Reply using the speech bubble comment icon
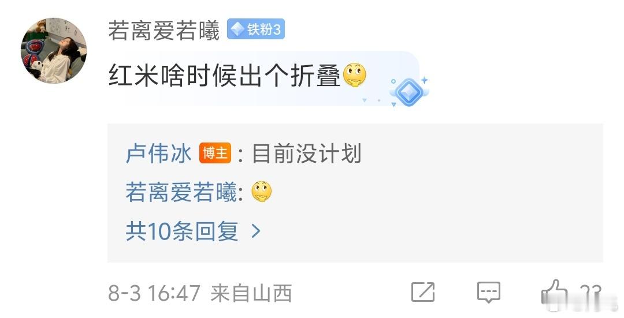This screenshot has height=318, width=624. tap(489, 293)
